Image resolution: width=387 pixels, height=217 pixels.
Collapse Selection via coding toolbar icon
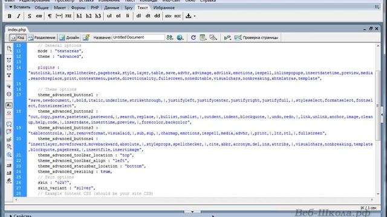(x=9, y=68)
